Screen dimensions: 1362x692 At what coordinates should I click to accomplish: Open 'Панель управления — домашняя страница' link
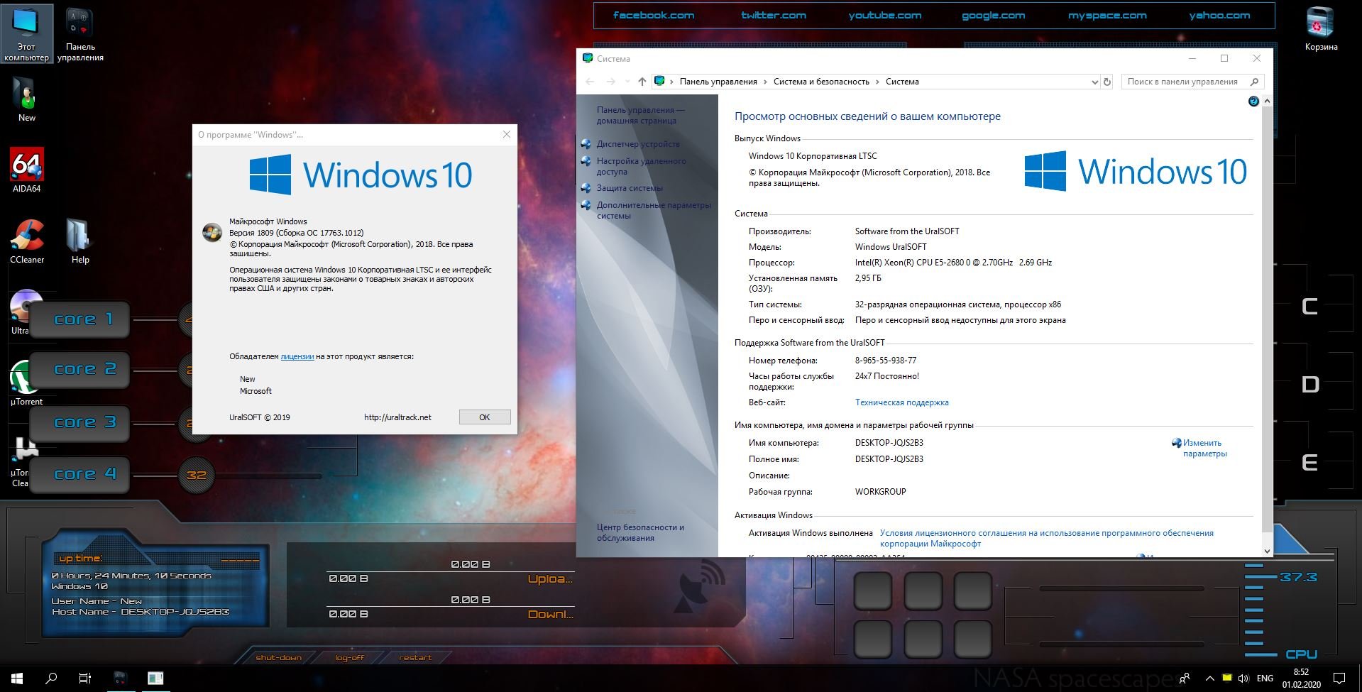(x=640, y=115)
